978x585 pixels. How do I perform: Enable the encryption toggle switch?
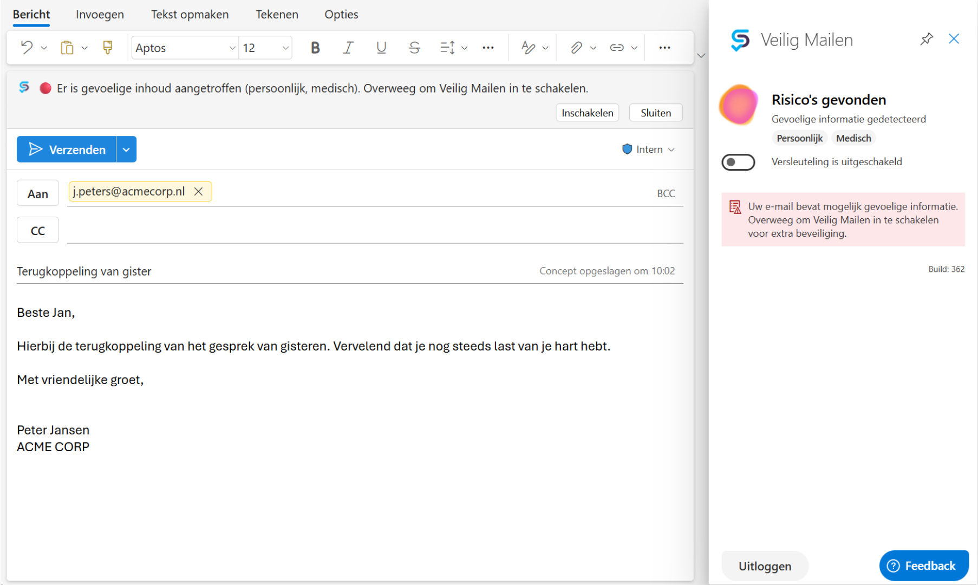tap(738, 162)
